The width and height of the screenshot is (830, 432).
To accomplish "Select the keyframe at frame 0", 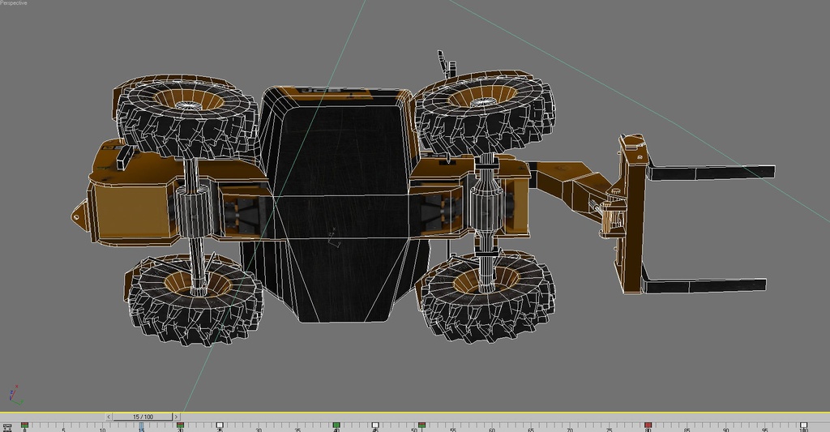I will 24,425.
